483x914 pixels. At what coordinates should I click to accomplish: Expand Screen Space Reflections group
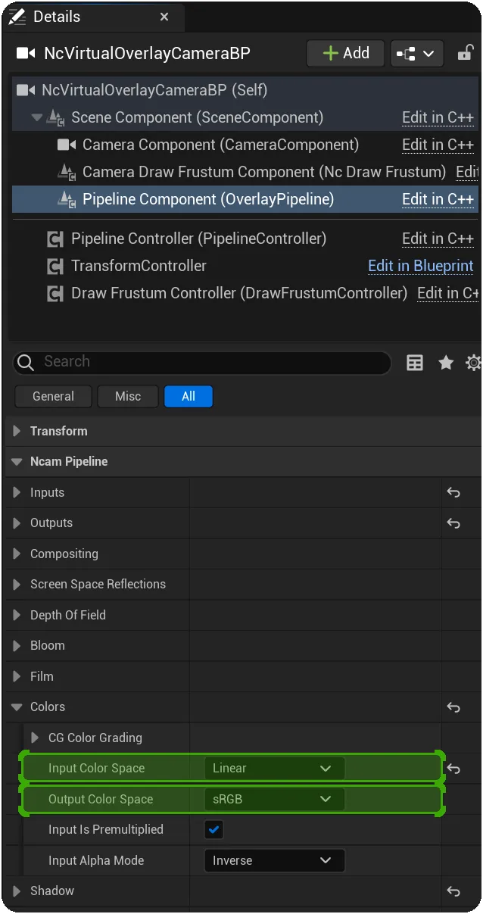(17, 585)
